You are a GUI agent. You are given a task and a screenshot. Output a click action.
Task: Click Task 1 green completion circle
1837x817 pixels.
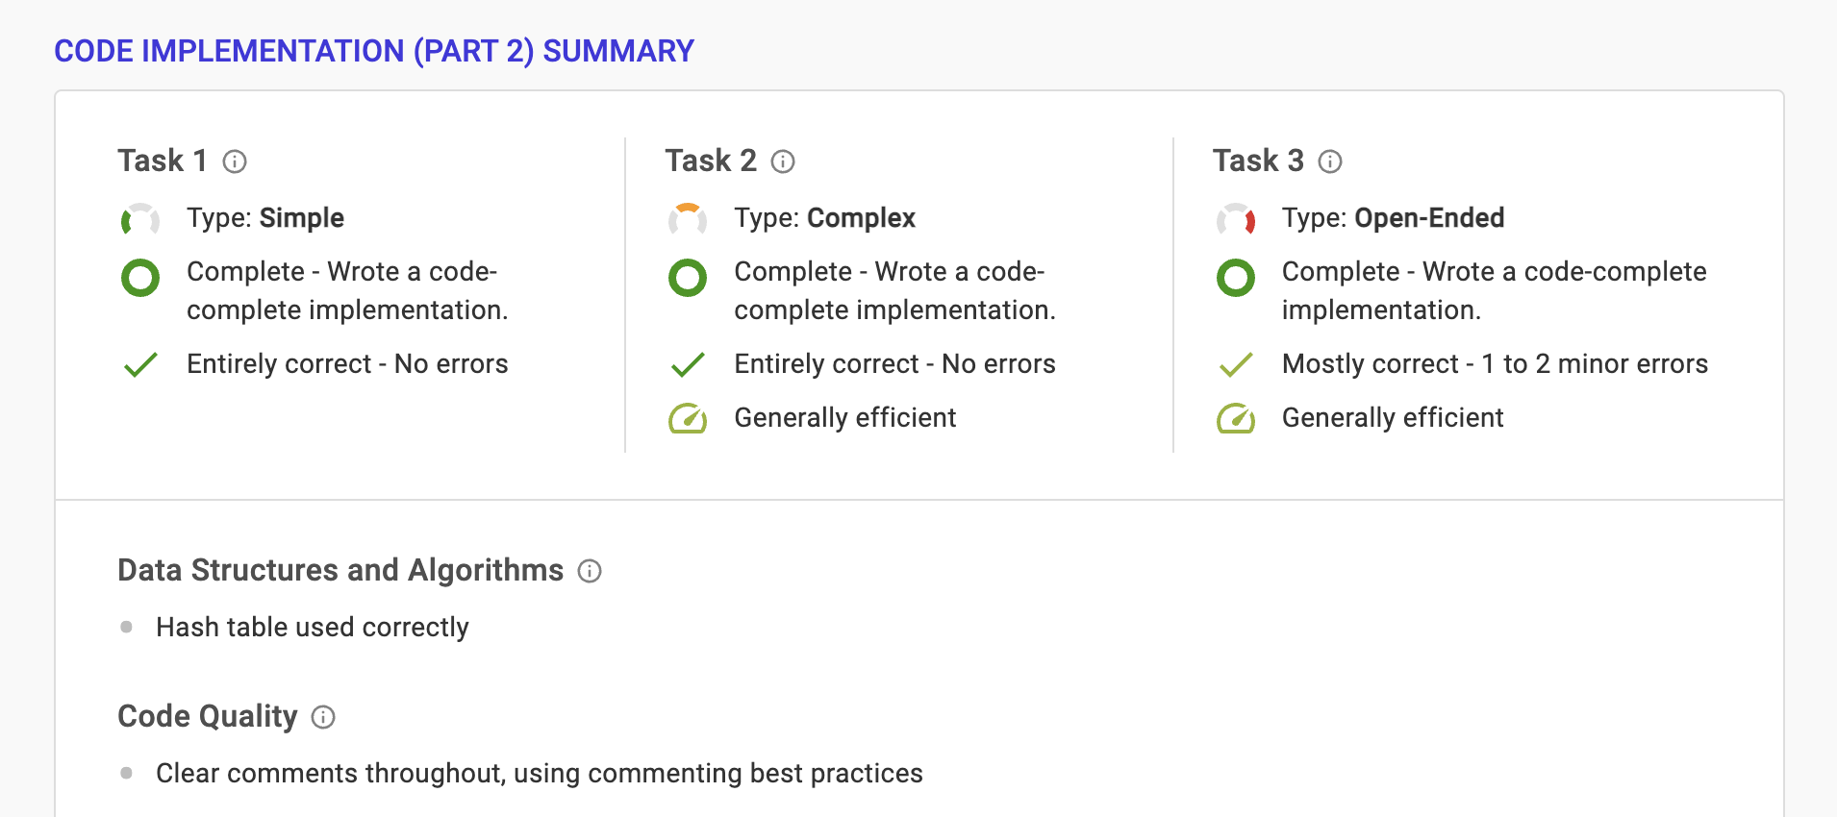(140, 278)
